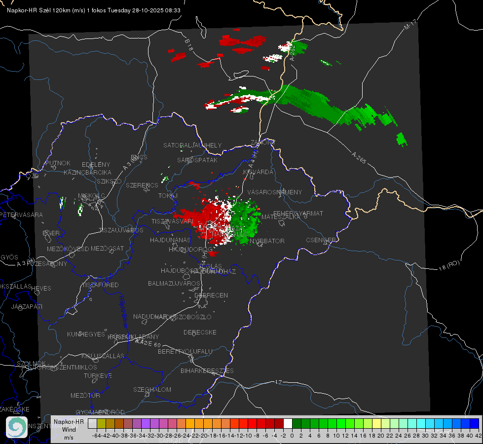Click the SZEGHALOM label
This screenshot has width=483, height=444.
(x=152, y=389)
